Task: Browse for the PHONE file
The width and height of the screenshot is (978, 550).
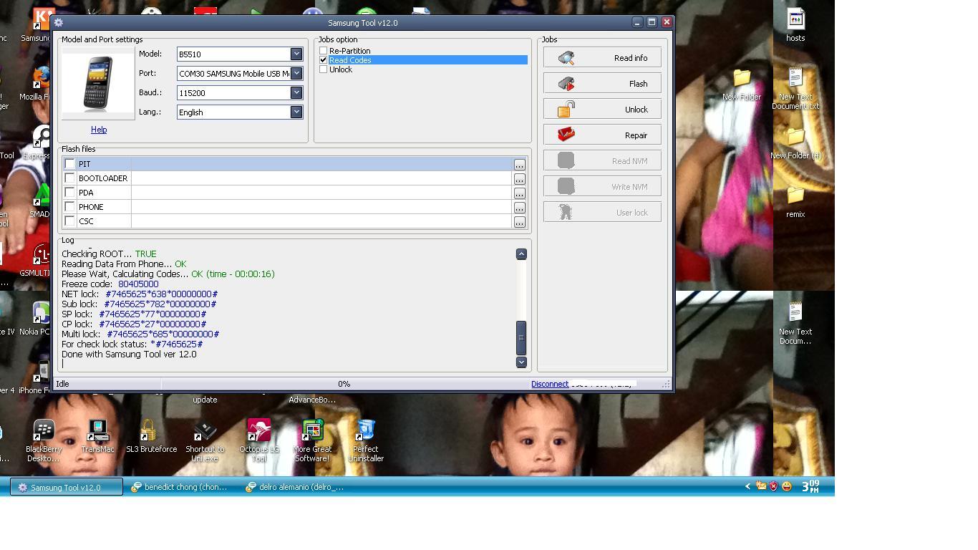Action: [x=520, y=208]
